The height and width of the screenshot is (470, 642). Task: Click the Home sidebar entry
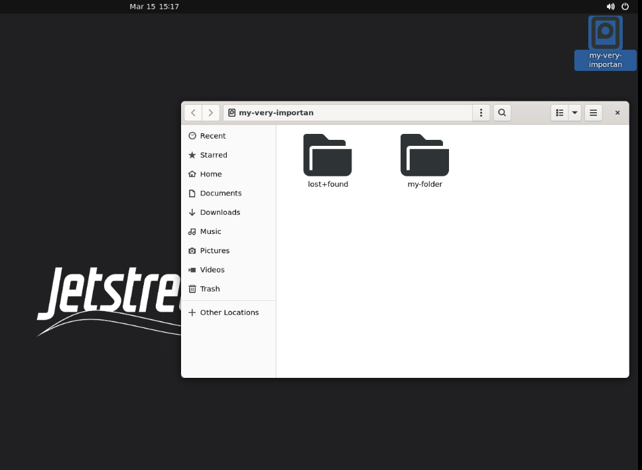pyautogui.click(x=209, y=174)
